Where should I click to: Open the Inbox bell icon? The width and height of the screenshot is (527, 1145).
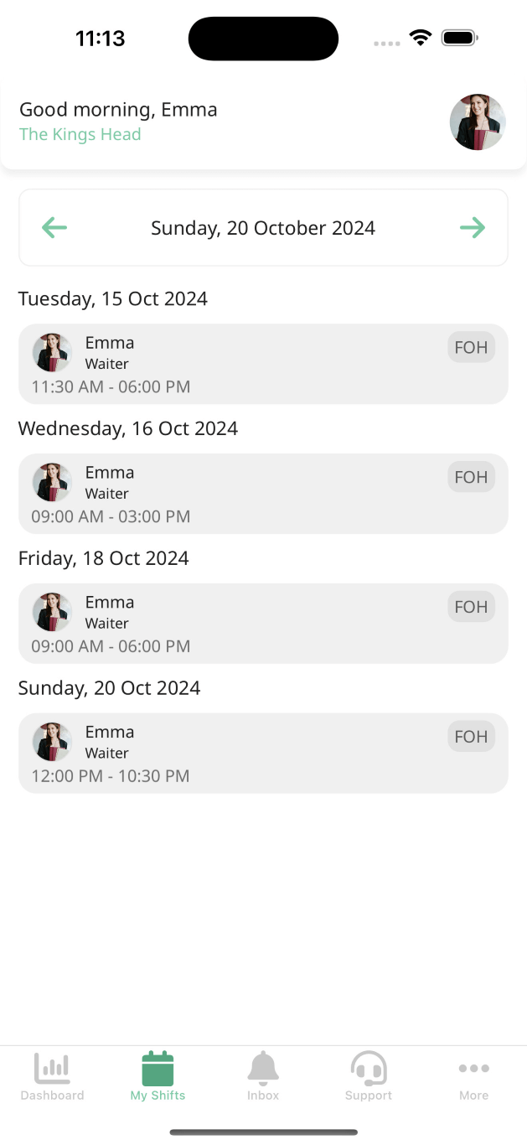tap(263, 1069)
